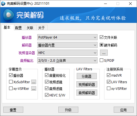
Task: Uncheck 播放器 under 字幕显示
Action: coord(11,75)
